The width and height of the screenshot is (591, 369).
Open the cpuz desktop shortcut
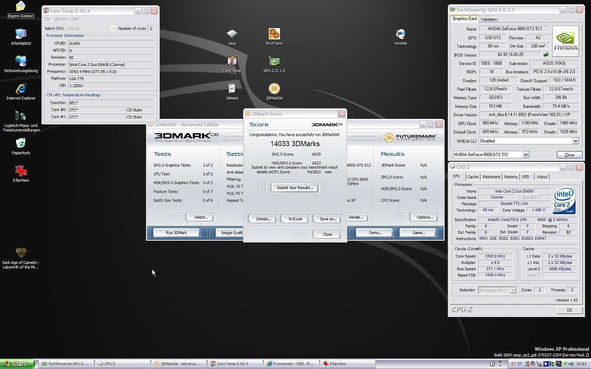click(232, 37)
